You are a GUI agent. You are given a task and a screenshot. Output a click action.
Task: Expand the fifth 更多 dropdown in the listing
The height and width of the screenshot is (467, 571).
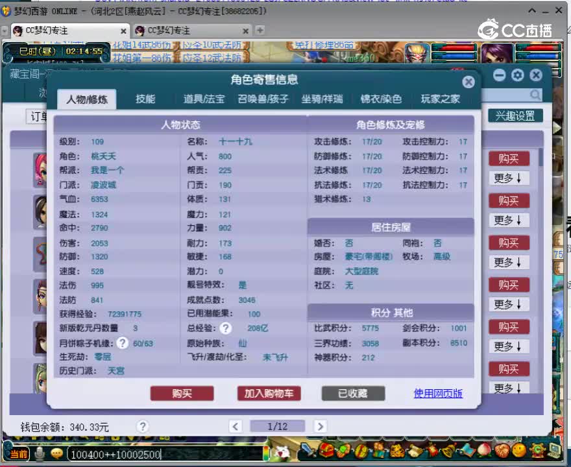click(509, 346)
